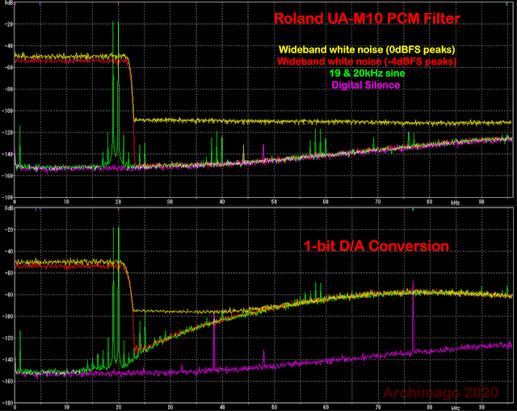The height and width of the screenshot is (411, 517).
Task: Click the '-20' level label of 1-bit D/A graph
Action: (x=7, y=230)
